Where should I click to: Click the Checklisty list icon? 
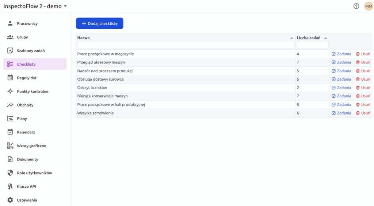click(x=10, y=64)
